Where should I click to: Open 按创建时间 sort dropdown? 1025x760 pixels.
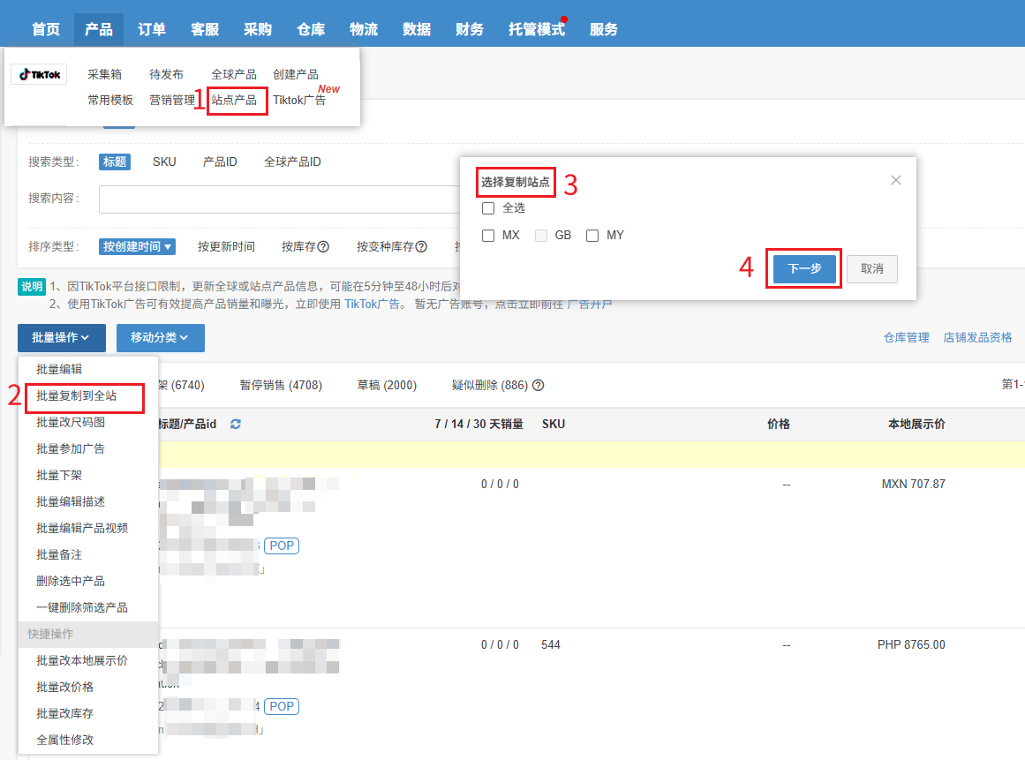[138, 247]
